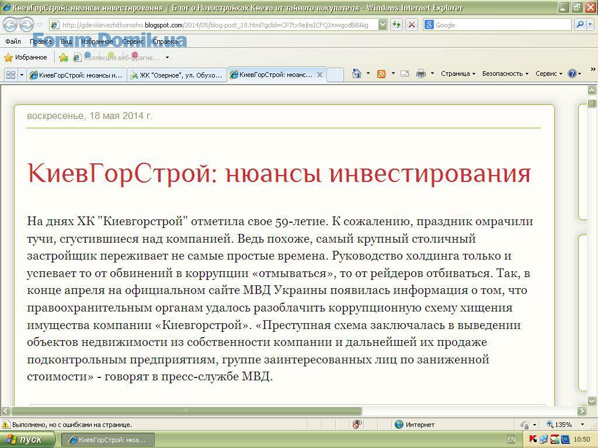Open the Страница command bar menu
Screen dimensions: 598x448
click(x=458, y=73)
